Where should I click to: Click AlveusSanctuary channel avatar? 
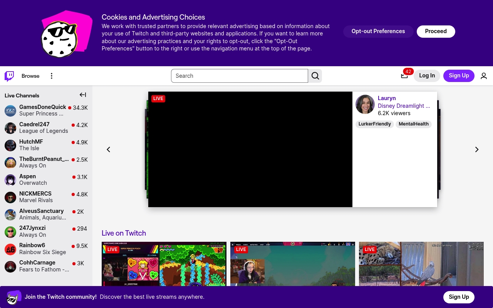(10, 215)
